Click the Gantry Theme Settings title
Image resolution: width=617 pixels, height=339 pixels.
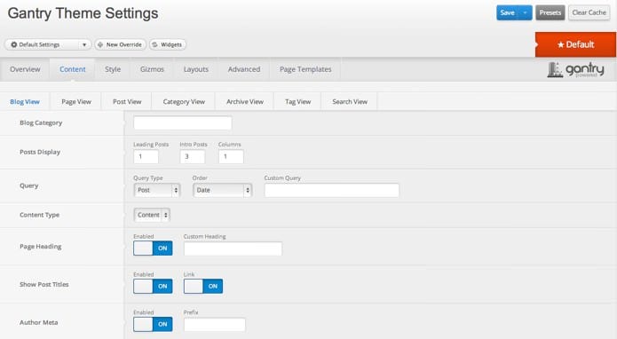pyautogui.click(x=83, y=13)
